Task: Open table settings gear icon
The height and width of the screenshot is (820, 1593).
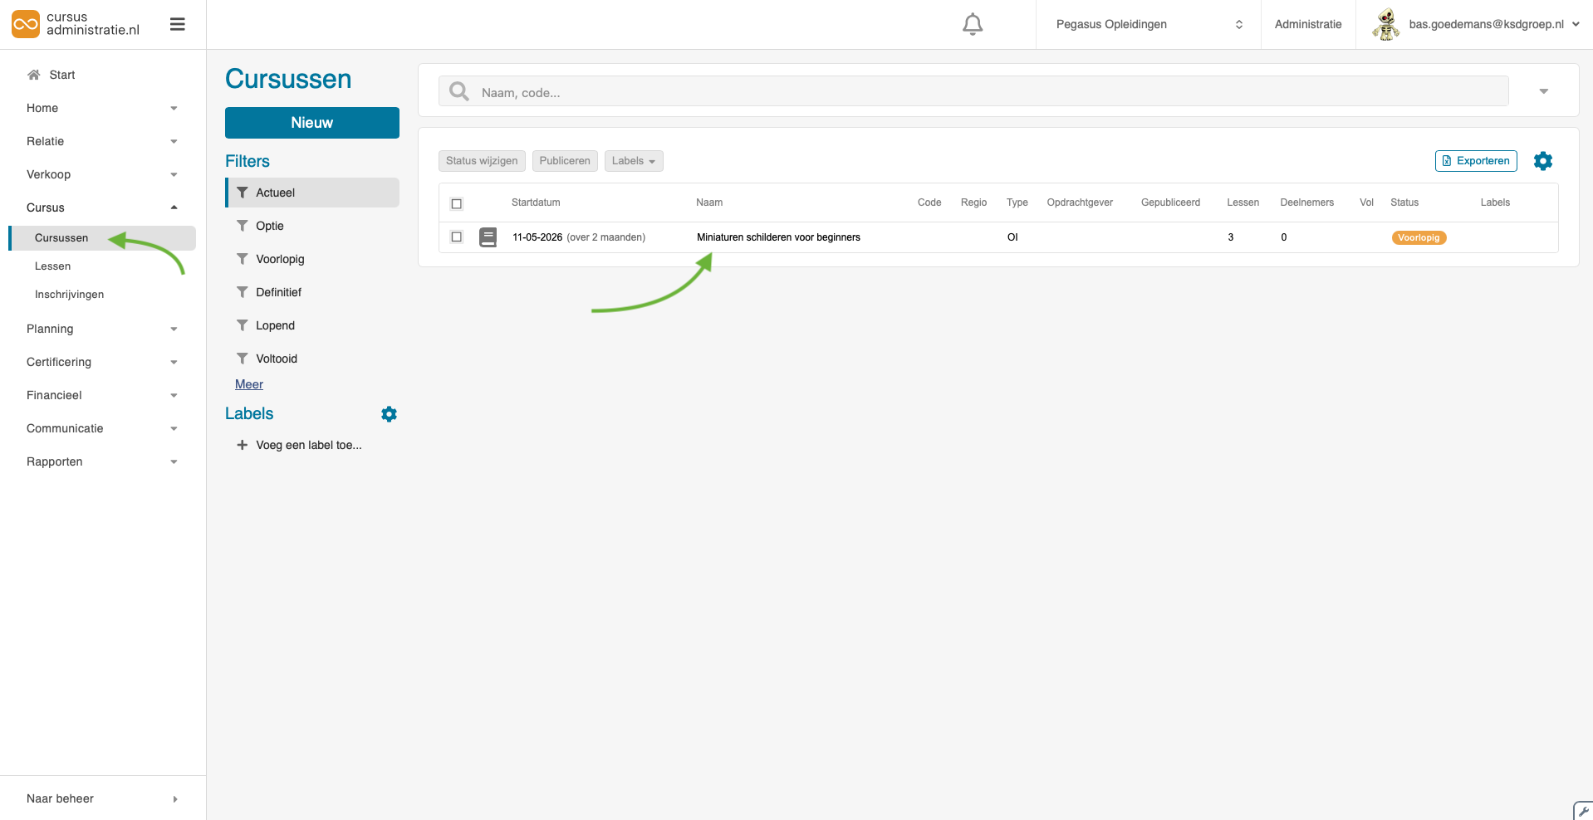Action: [x=1542, y=161]
